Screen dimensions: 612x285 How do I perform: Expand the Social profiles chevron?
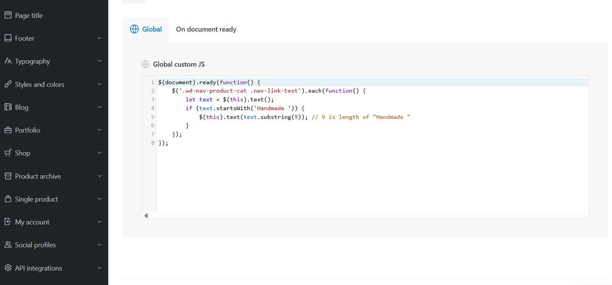tap(99, 245)
